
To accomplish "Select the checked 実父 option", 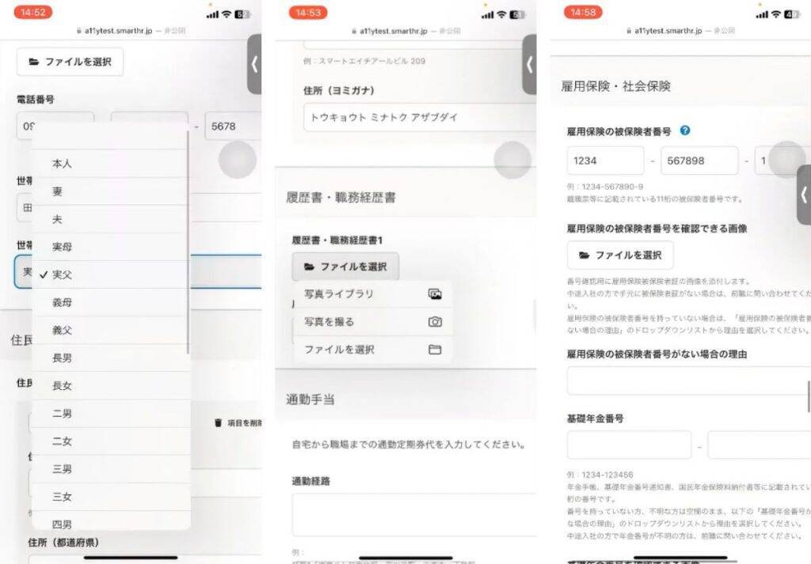I will click(x=111, y=274).
